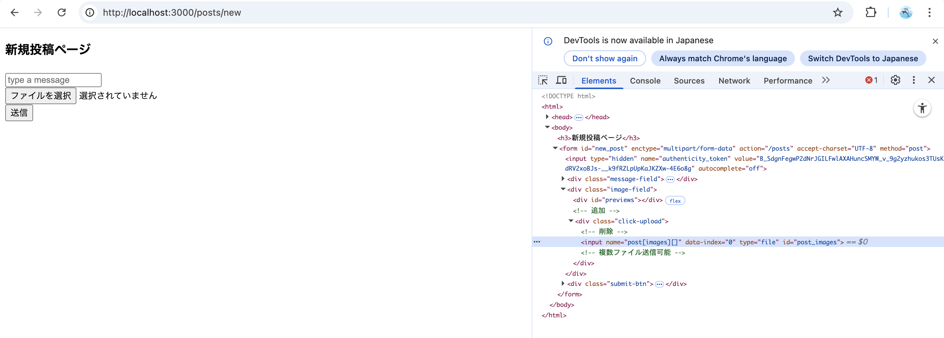Open the Extensions puzzle icon

point(871,12)
